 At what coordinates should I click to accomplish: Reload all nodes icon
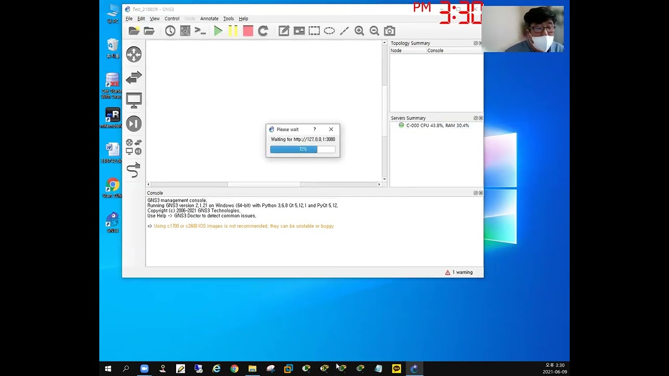point(263,31)
